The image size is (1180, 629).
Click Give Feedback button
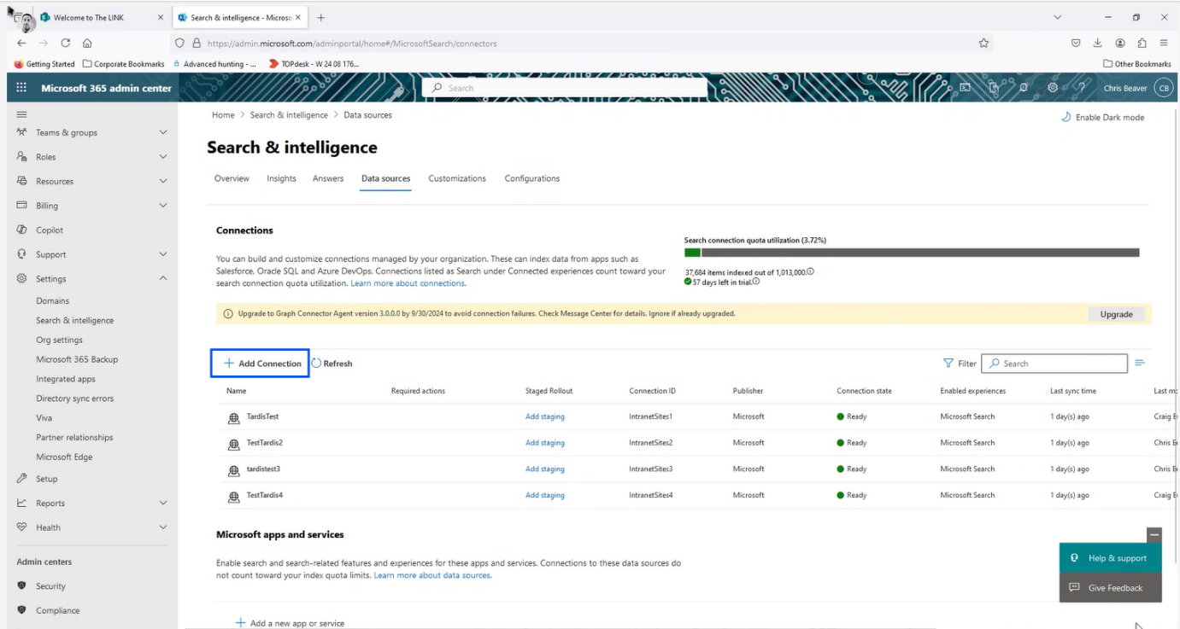pos(1109,588)
